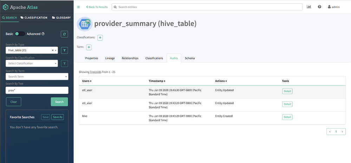Sort by Actions column
This screenshot has width=351, height=163.
click(x=221, y=81)
